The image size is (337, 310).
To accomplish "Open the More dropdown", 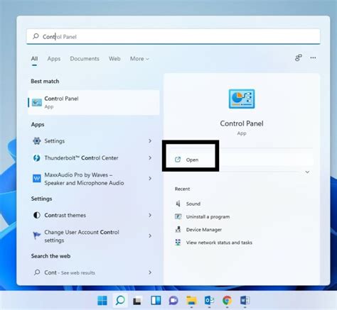I will click(139, 59).
